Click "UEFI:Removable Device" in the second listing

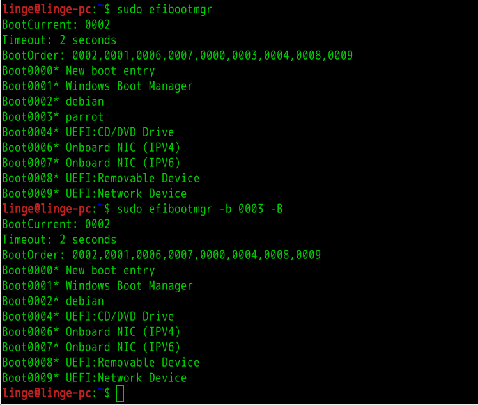(x=132, y=363)
